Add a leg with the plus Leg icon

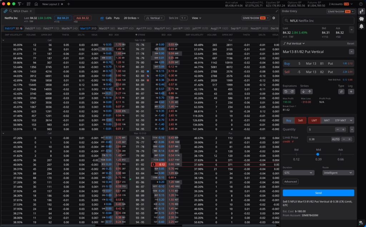pos(351,91)
